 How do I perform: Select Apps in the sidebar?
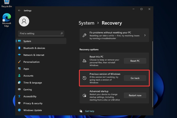pyautogui.click(x=26, y=69)
